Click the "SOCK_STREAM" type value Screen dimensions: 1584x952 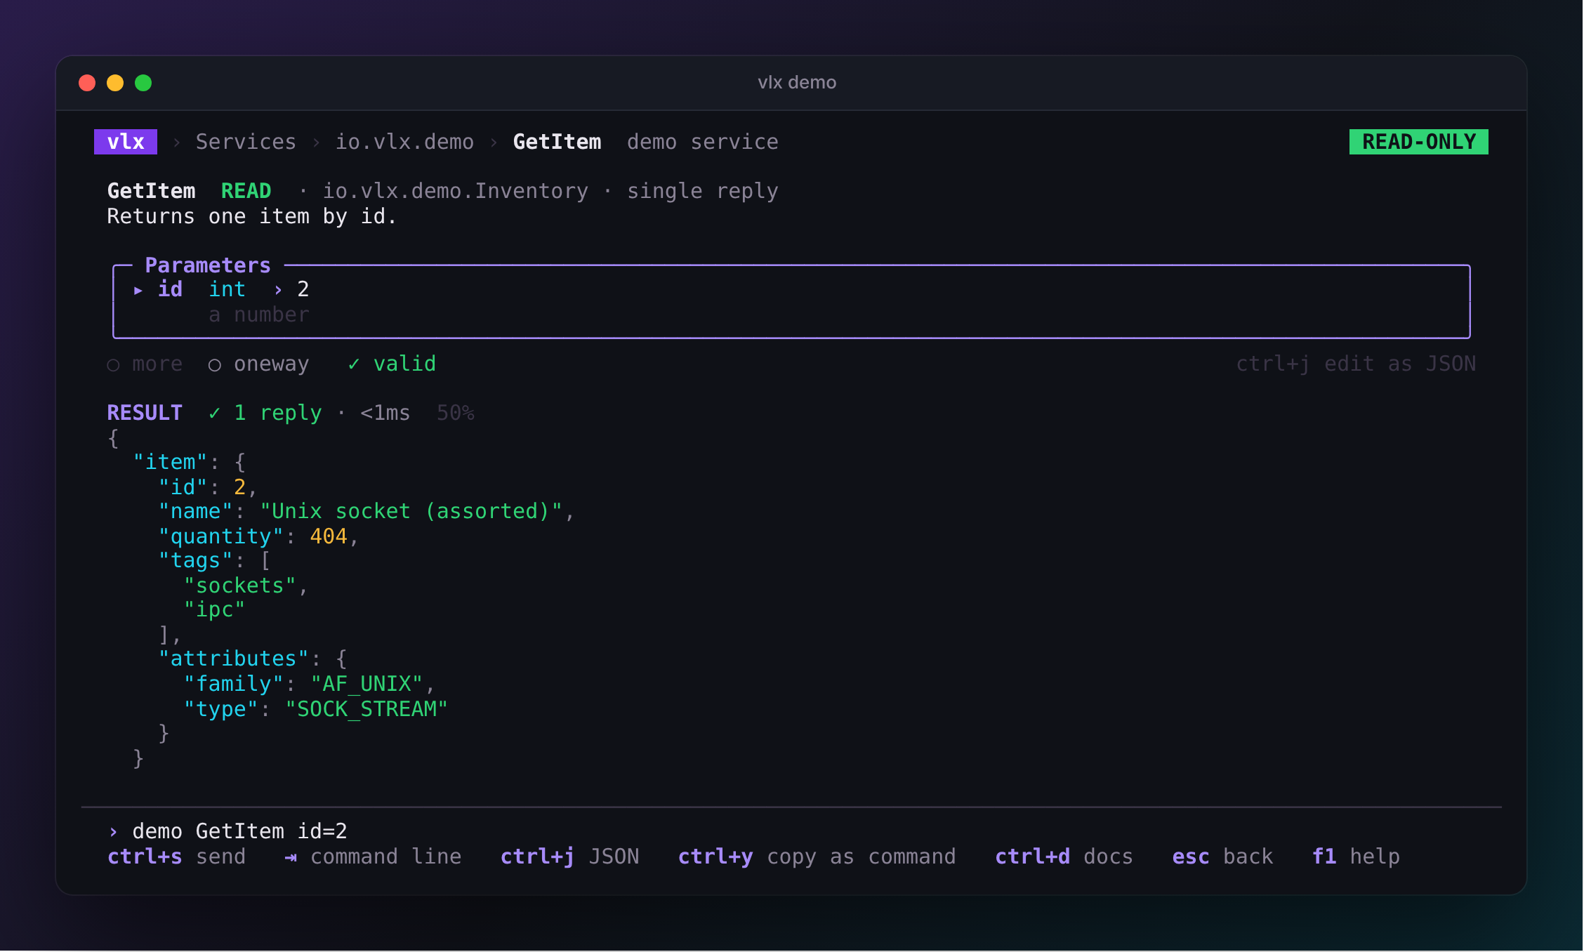tap(367, 709)
